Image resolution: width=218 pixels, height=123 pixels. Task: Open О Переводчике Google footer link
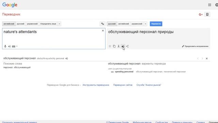(117, 122)
